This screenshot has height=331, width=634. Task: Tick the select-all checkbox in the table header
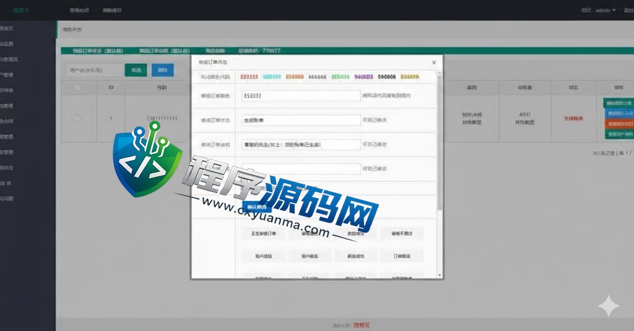(x=77, y=87)
